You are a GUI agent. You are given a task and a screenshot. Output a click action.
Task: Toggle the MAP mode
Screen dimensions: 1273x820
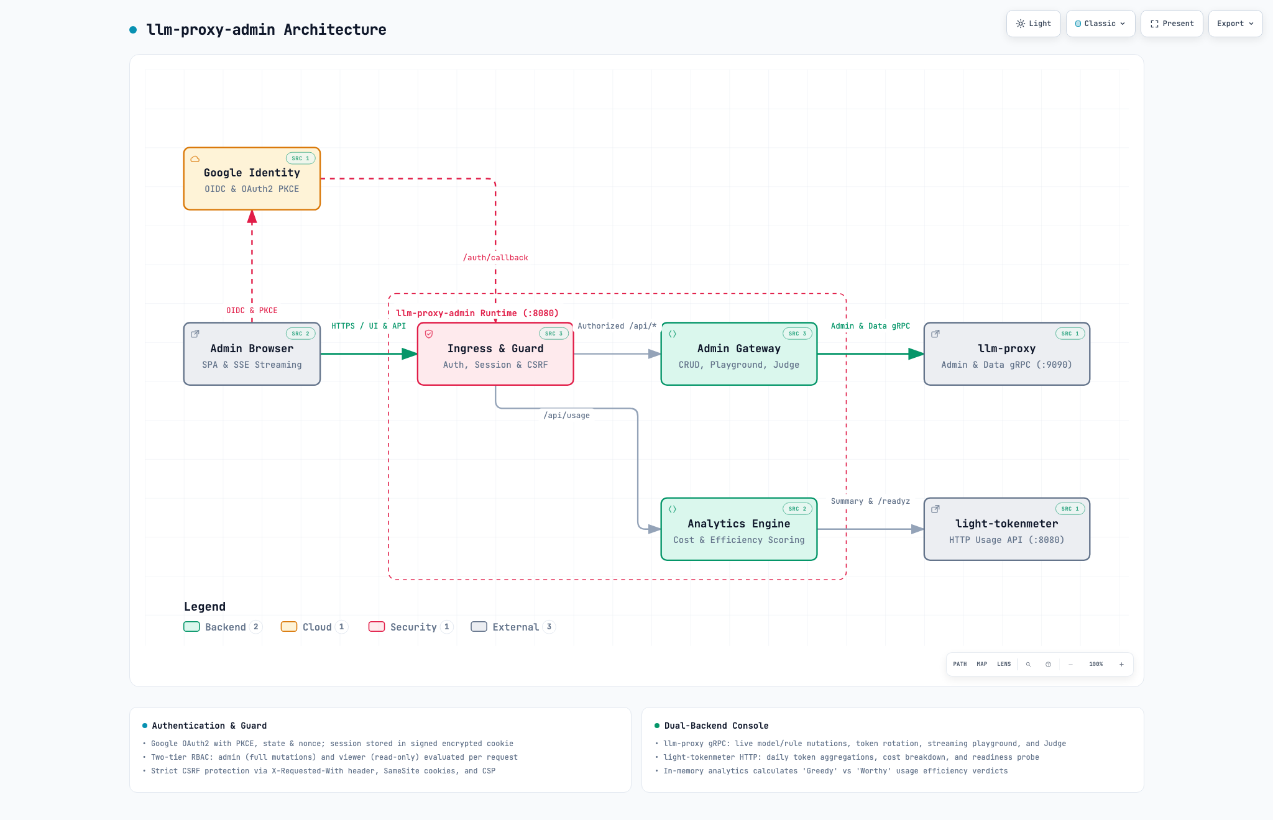982,664
